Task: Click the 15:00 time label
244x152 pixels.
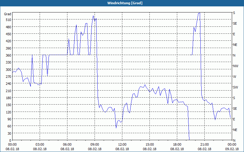Action: coord(149,145)
